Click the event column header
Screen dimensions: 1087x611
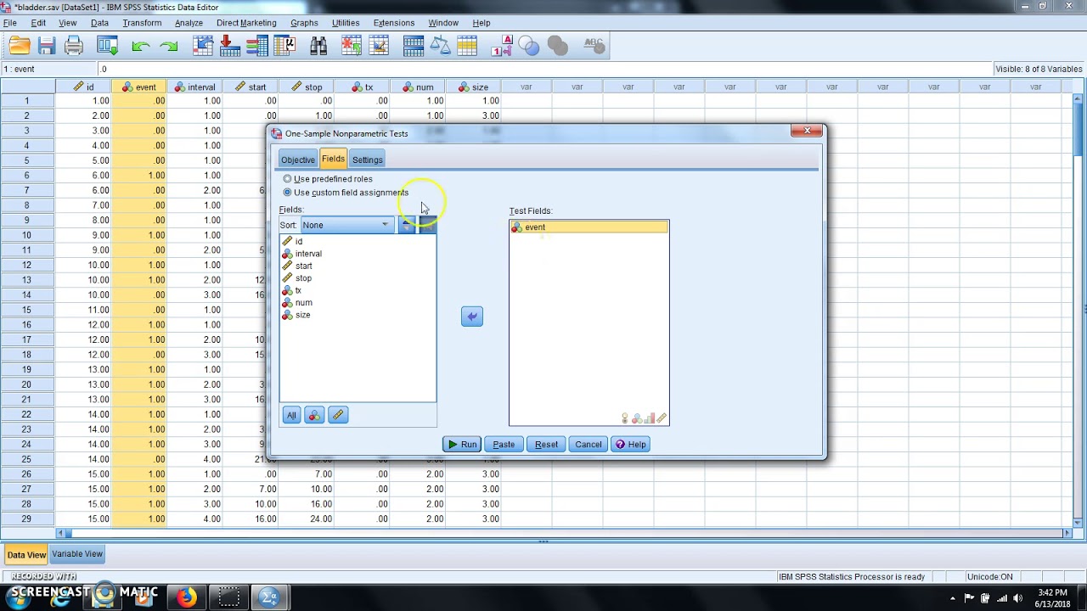point(139,87)
